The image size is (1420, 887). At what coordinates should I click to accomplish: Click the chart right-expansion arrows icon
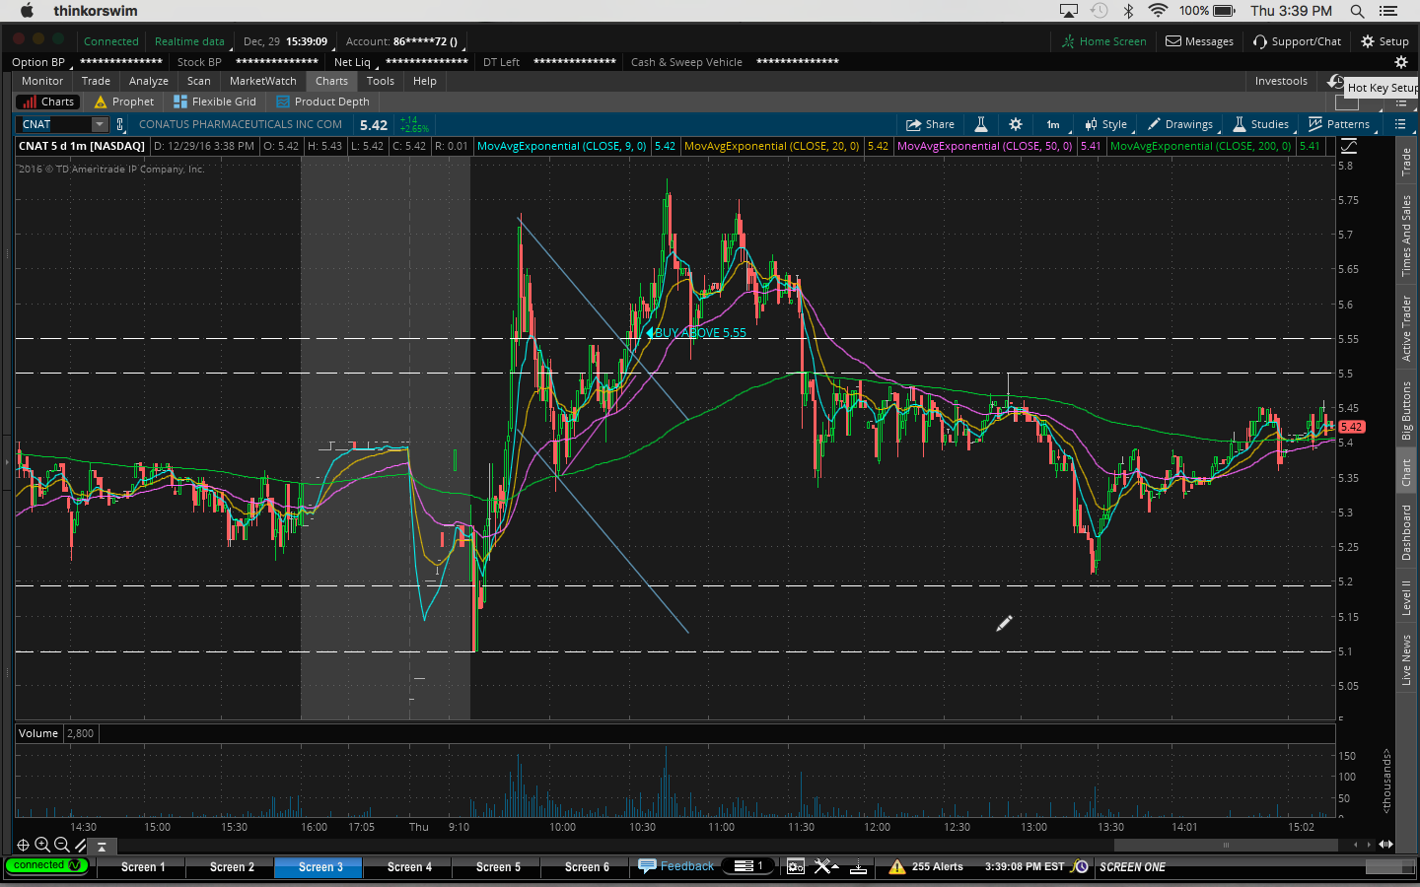tap(1385, 845)
